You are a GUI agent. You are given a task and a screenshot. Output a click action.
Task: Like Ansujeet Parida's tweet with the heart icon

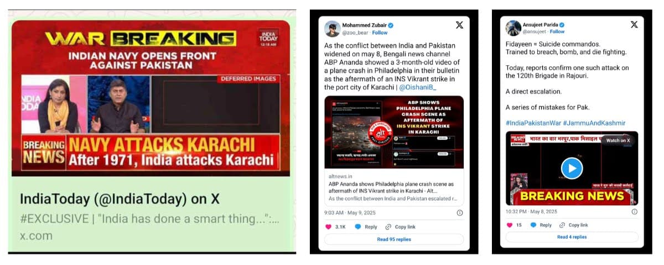(x=511, y=225)
